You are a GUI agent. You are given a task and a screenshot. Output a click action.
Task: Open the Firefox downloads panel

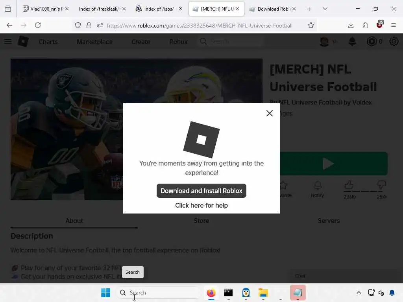[351, 25]
